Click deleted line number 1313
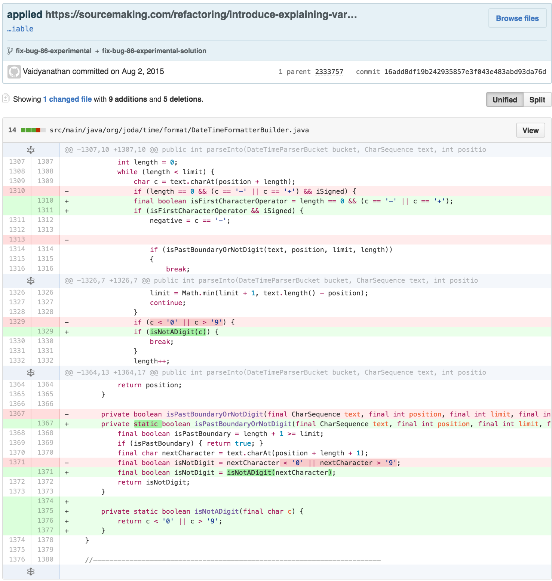The height and width of the screenshot is (581, 552). point(17,239)
